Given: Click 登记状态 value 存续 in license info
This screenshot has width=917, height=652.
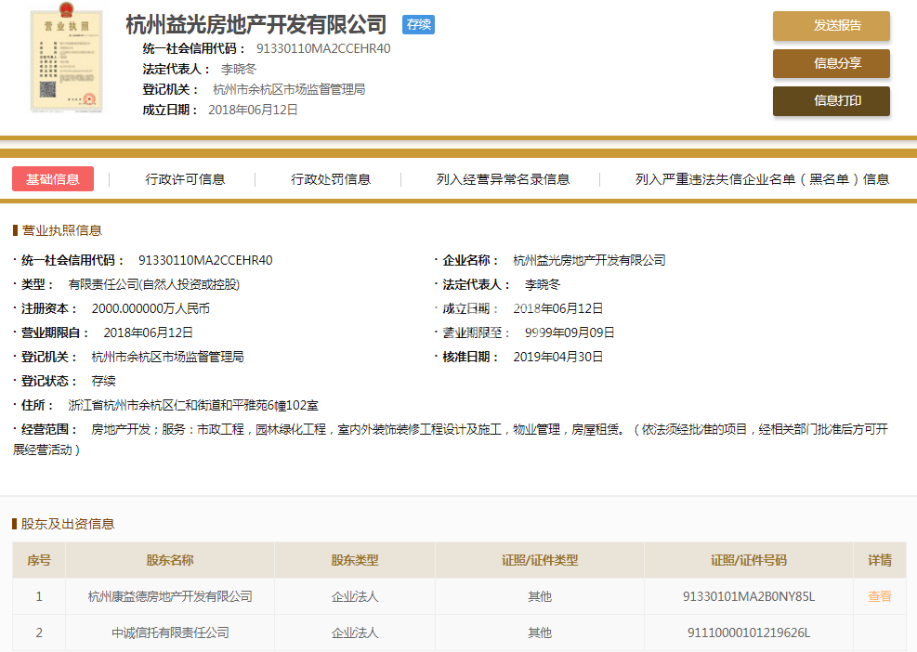Looking at the screenshot, I should (103, 381).
